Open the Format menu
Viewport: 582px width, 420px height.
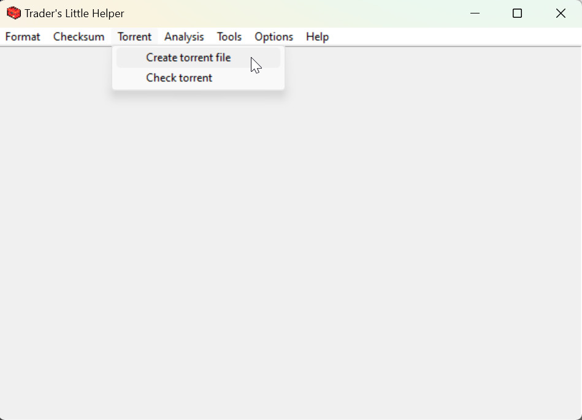(x=23, y=37)
